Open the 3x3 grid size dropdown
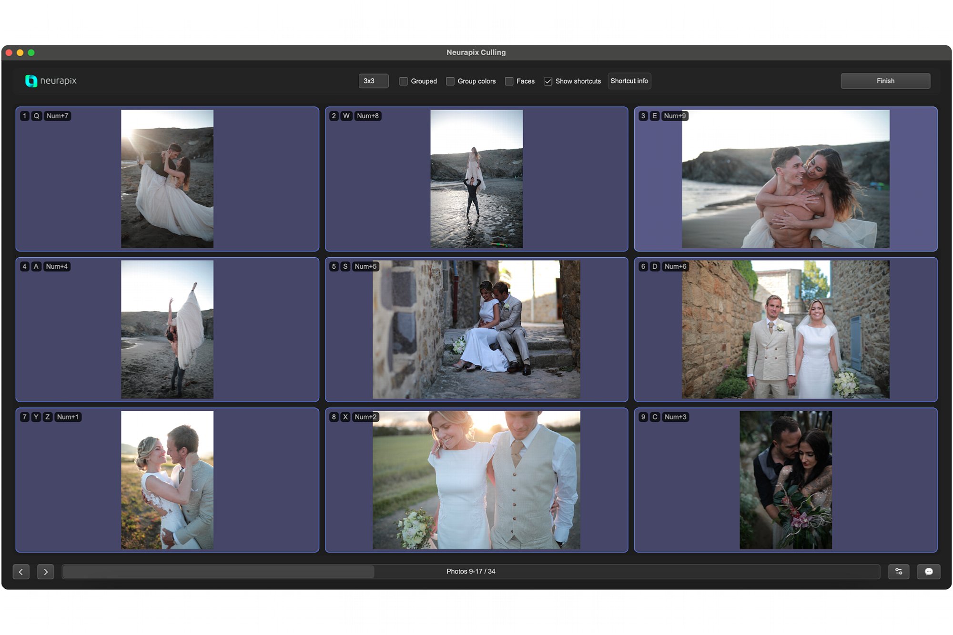The width and height of the screenshot is (953, 635). 374,81
